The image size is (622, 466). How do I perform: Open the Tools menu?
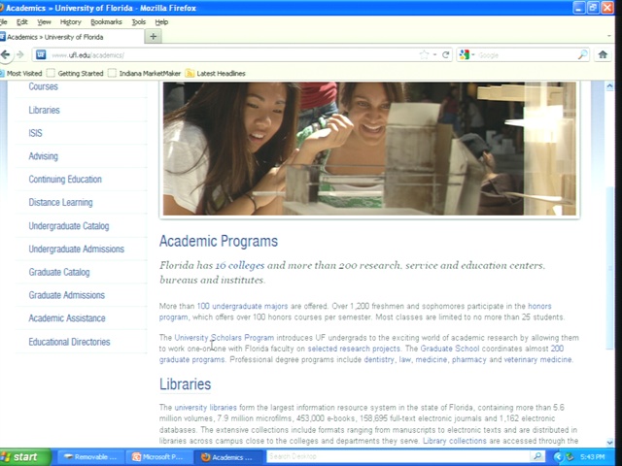tap(138, 21)
